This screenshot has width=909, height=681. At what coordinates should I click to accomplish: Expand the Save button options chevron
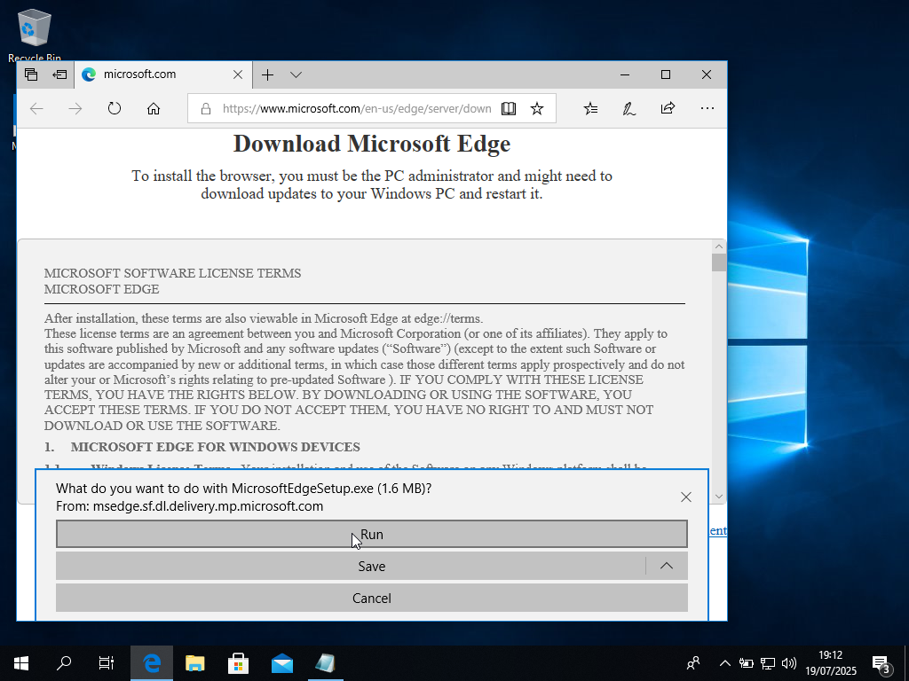tap(667, 566)
